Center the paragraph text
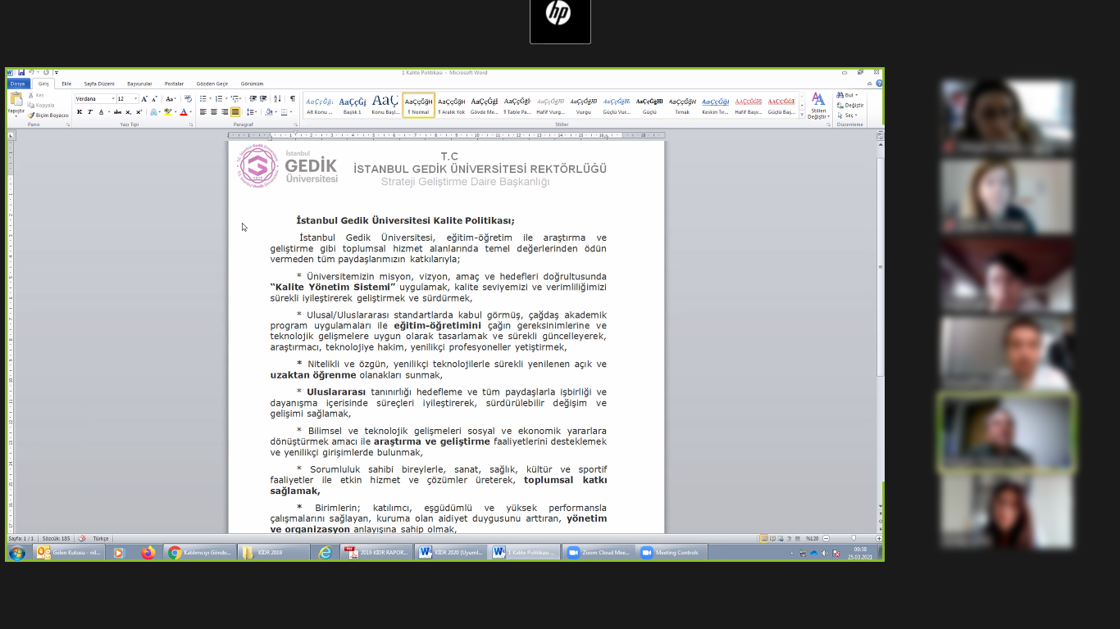Viewport: 1120px width, 629px height. 214,112
